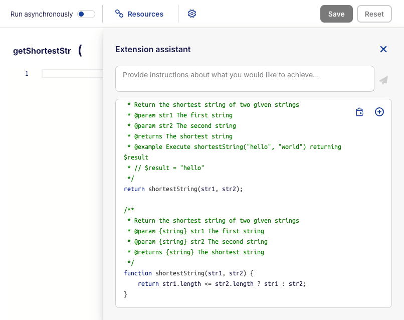Insert generated code using the plus circle icon

(x=379, y=112)
